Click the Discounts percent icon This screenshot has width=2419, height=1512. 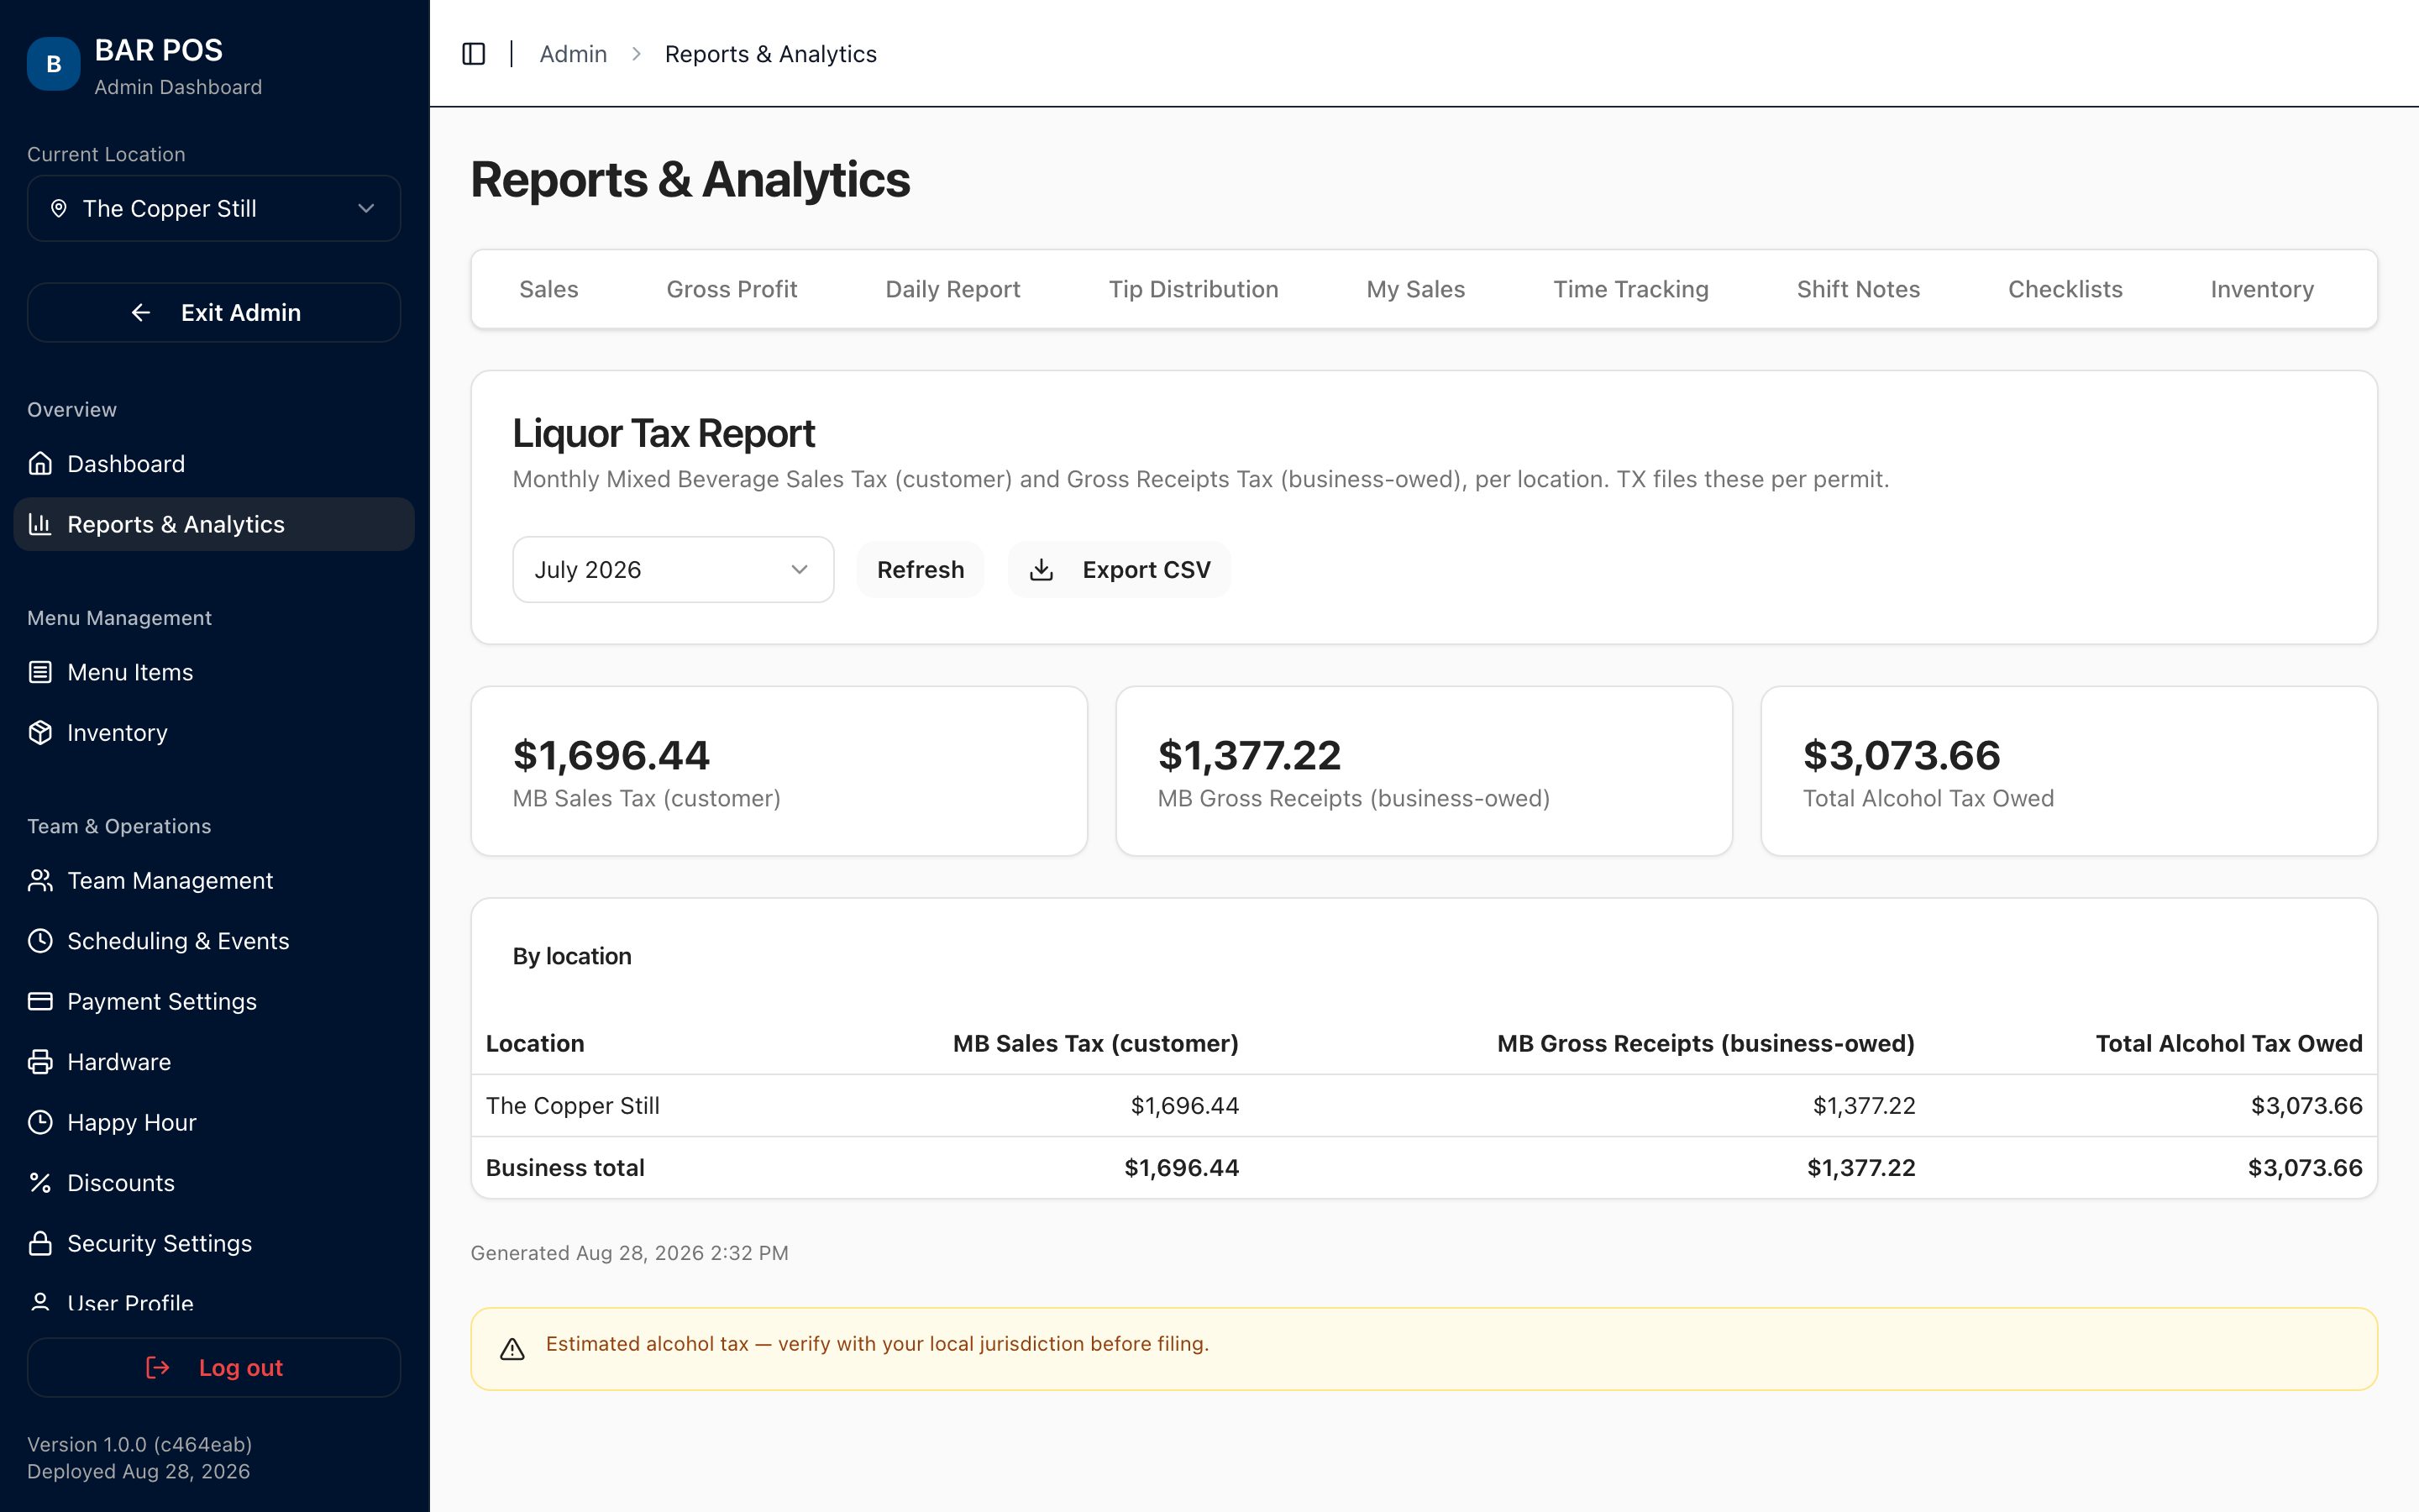tap(40, 1183)
